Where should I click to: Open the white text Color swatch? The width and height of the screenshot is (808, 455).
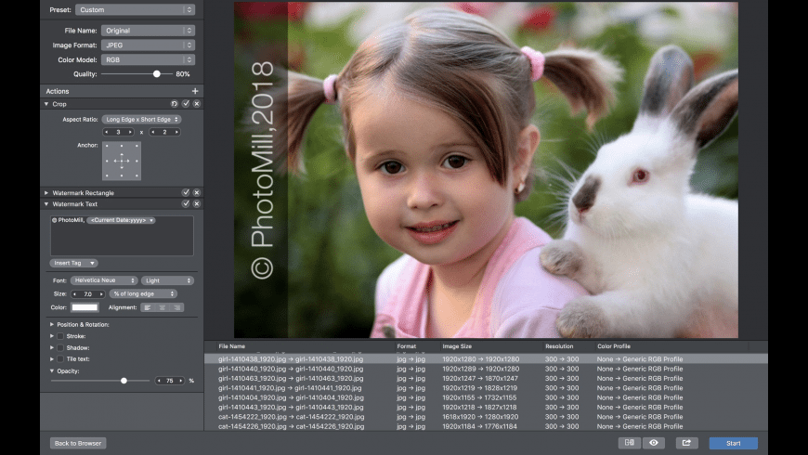85,307
